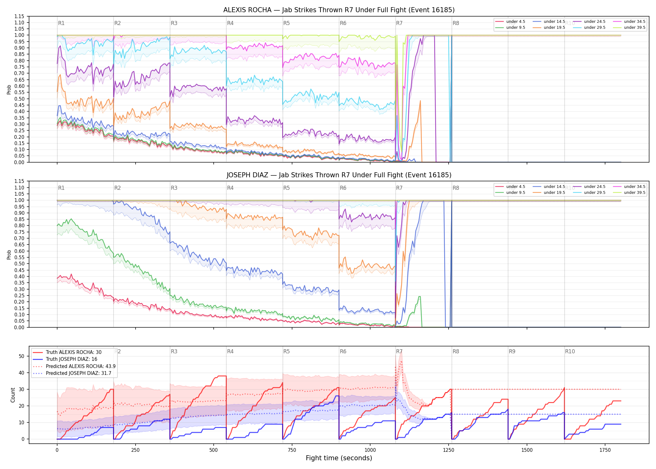The width and height of the screenshot is (656, 469).
Task: Click the 1.15 tick on Alexis Rocha chart
Action: pos(19,16)
